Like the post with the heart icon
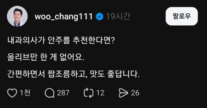The image size is (207, 108). click(12, 92)
